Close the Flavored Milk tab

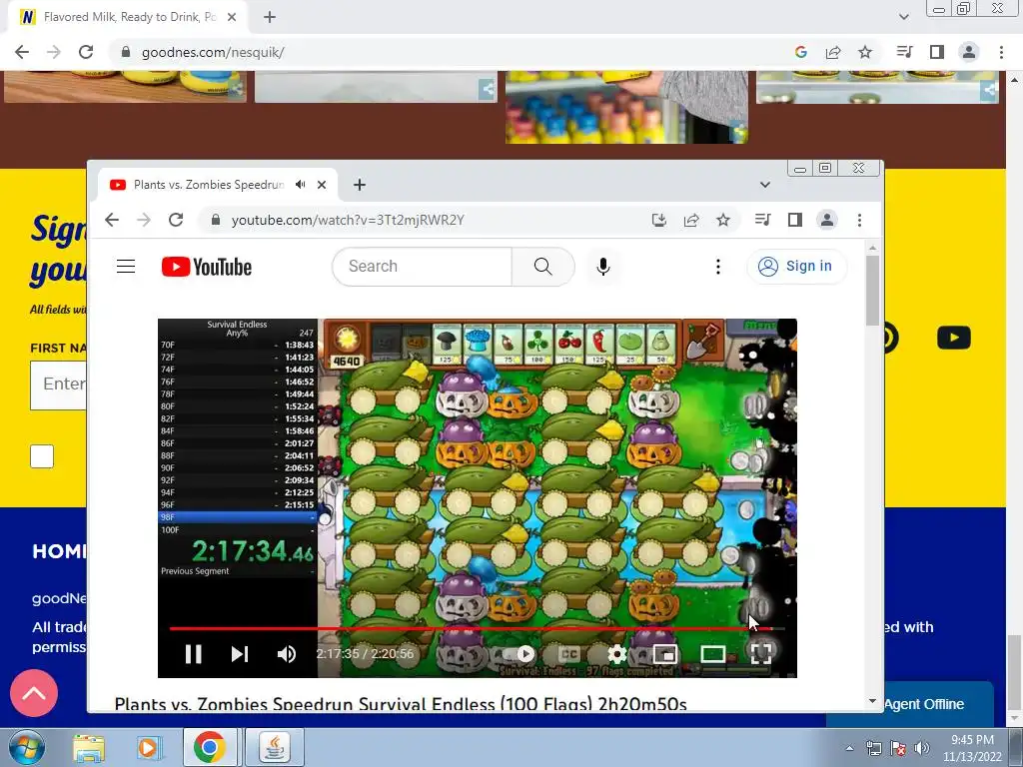point(232,17)
